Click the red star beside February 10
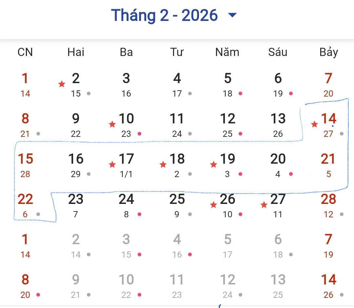354x308 pixels. pyautogui.click(x=112, y=124)
